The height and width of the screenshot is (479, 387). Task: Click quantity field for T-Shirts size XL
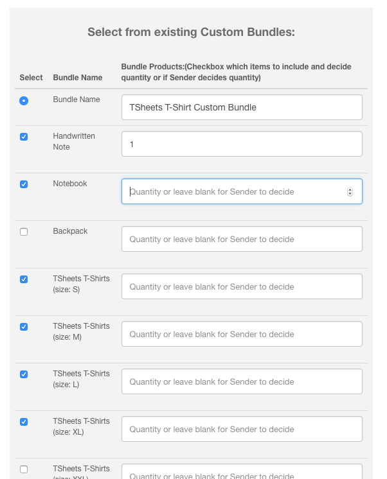click(241, 429)
